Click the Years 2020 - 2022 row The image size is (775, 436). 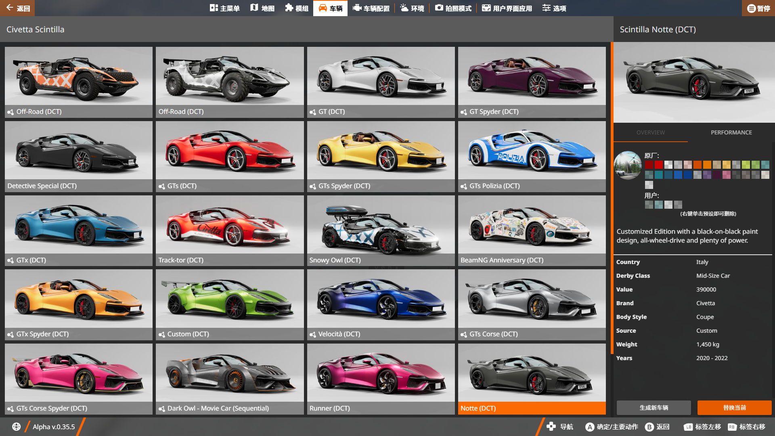pos(693,358)
